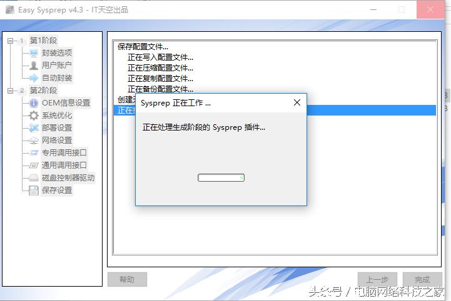451x301 pixels.
Task: Click the 磁盘控制器驱动 disk icon
Action: (x=34, y=178)
